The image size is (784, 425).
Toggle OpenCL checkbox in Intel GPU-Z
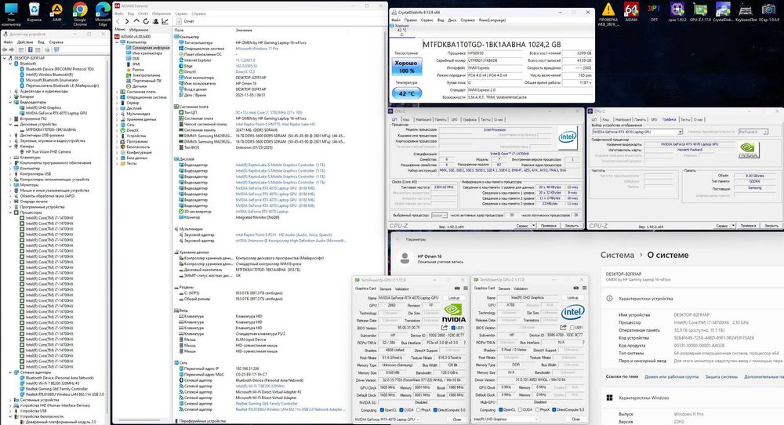click(x=500, y=410)
